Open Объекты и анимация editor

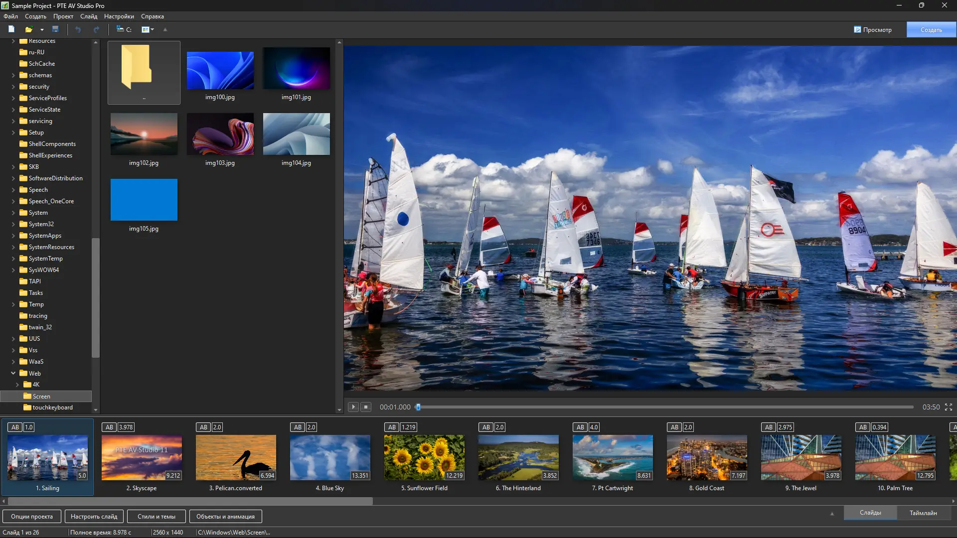click(225, 516)
